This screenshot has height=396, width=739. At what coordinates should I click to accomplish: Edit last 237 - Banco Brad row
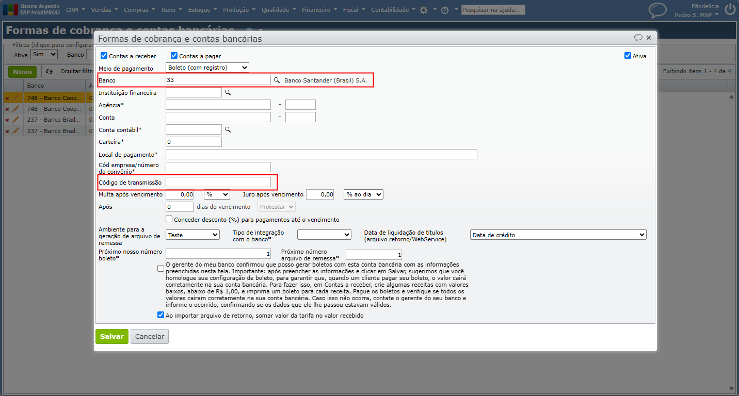tap(16, 131)
